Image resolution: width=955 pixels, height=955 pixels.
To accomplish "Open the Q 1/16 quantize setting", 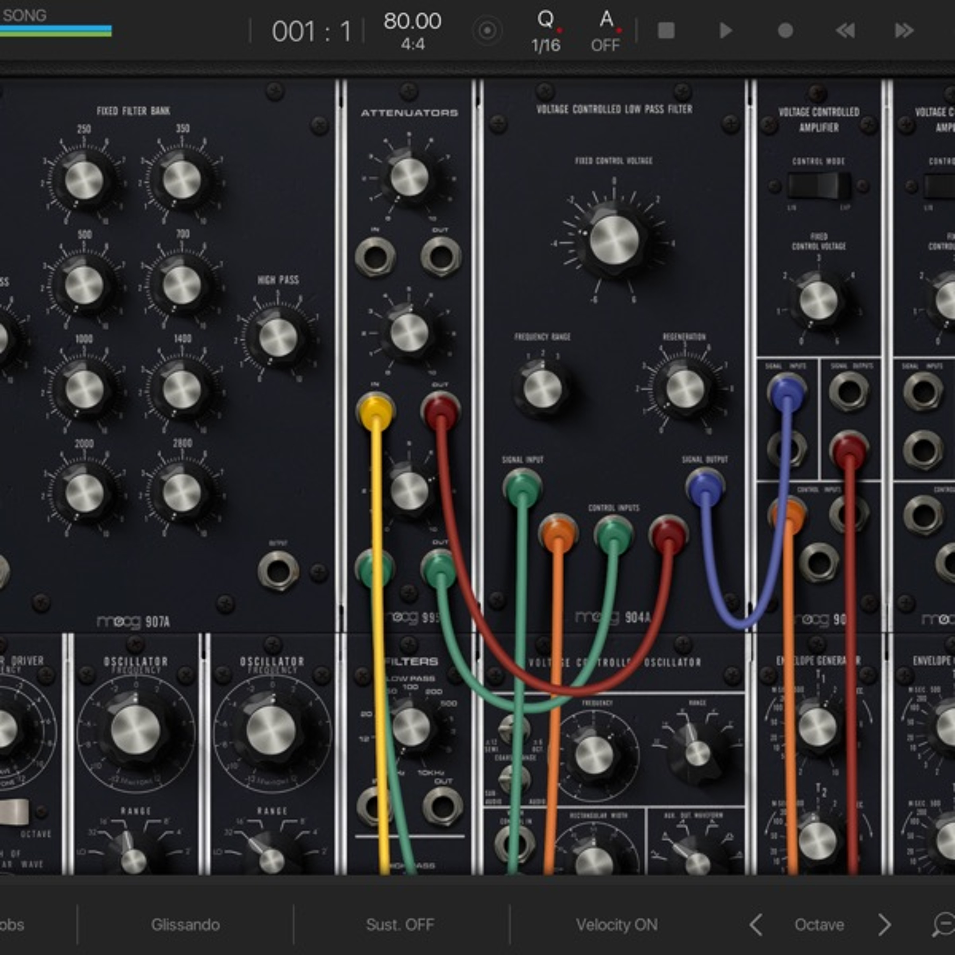I will [x=546, y=32].
